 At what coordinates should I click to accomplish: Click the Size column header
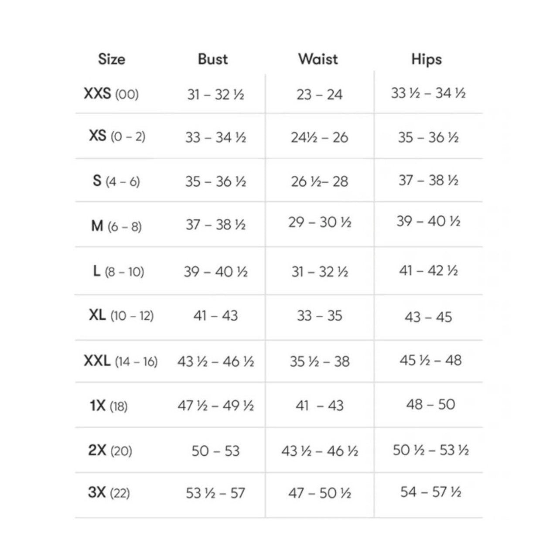coord(112,59)
